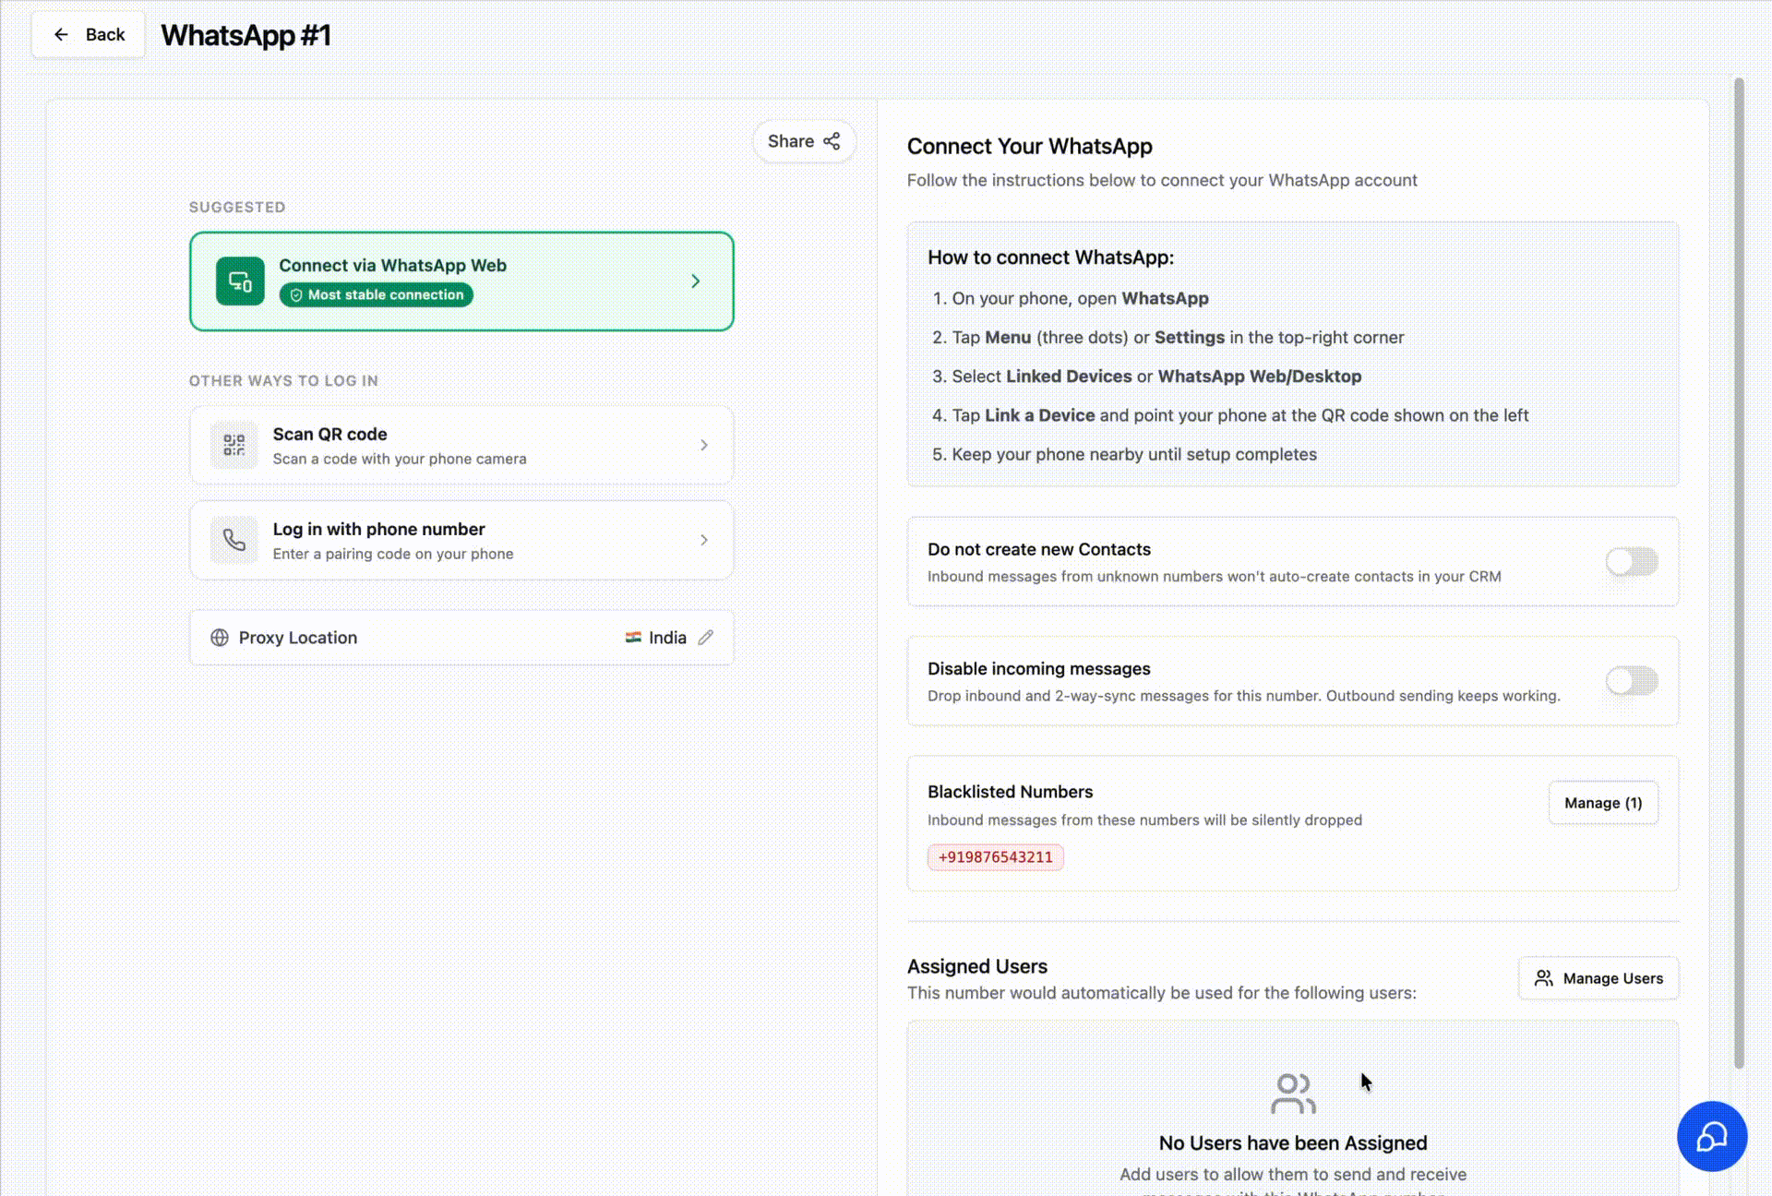Click the Share button
This screenshot has height=1196, width=1772.
[804, 141]
